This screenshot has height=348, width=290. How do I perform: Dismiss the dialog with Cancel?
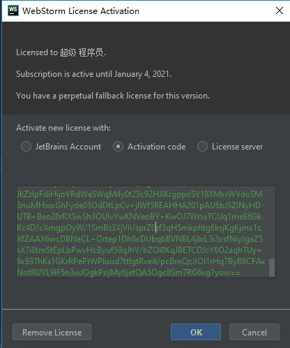(254, 332)
